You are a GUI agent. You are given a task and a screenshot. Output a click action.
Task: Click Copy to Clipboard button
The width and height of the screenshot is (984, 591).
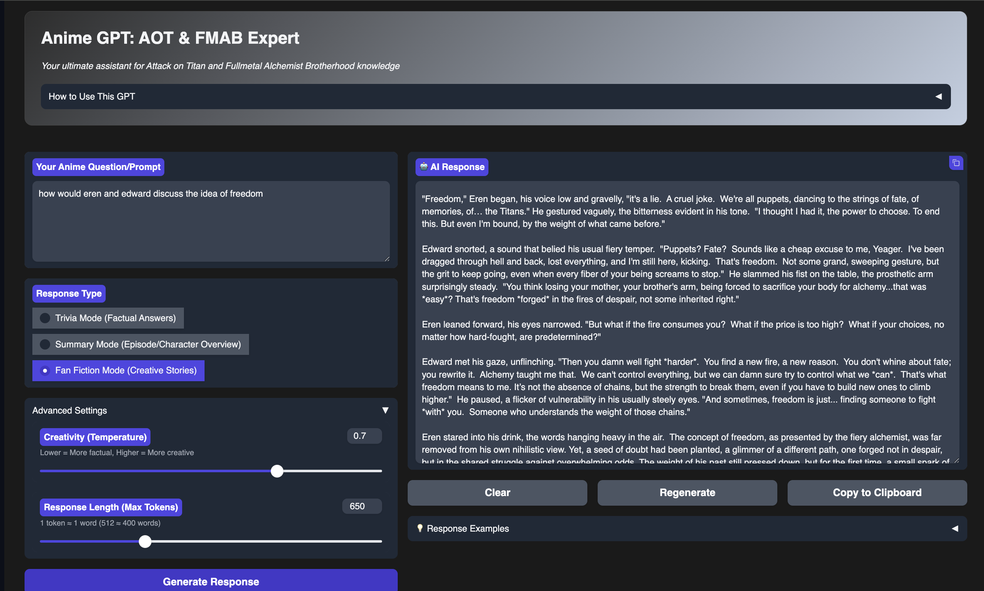877,492
